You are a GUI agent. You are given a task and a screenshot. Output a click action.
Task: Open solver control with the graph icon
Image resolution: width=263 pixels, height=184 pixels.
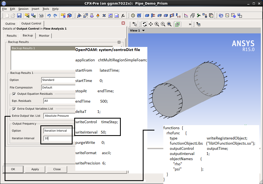click(186, 16)
